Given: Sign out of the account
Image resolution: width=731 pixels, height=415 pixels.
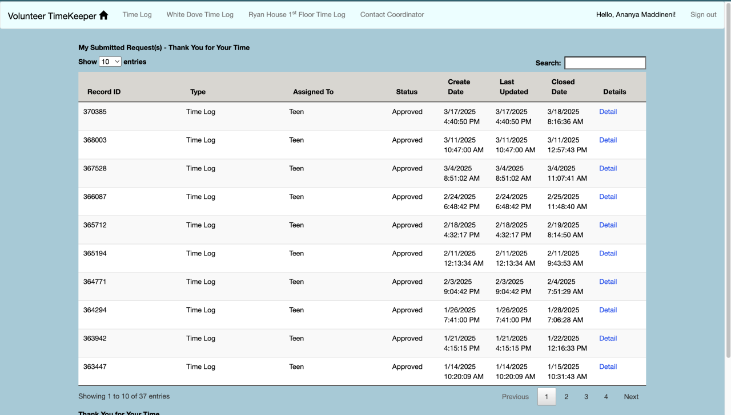Looking at the screenshot, I should pyautogui.click(x=703, y=15).
